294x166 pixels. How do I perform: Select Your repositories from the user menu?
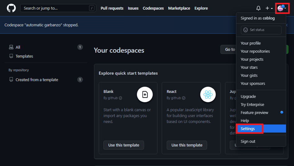[x=261, y=51]
